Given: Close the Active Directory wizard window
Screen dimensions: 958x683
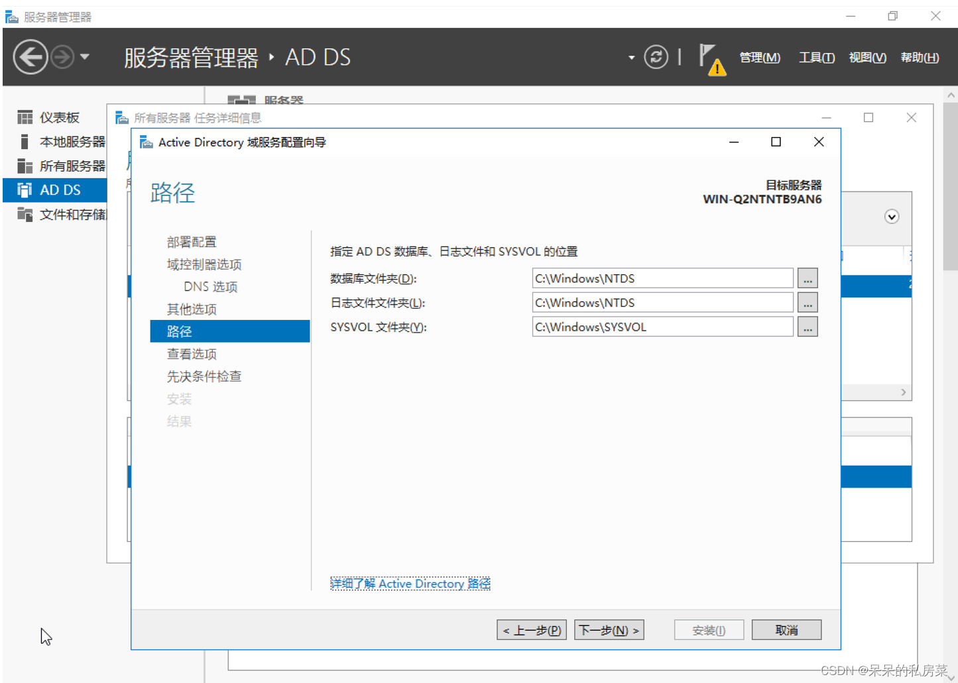Looking at the screenshot, I should pos(819,142).
